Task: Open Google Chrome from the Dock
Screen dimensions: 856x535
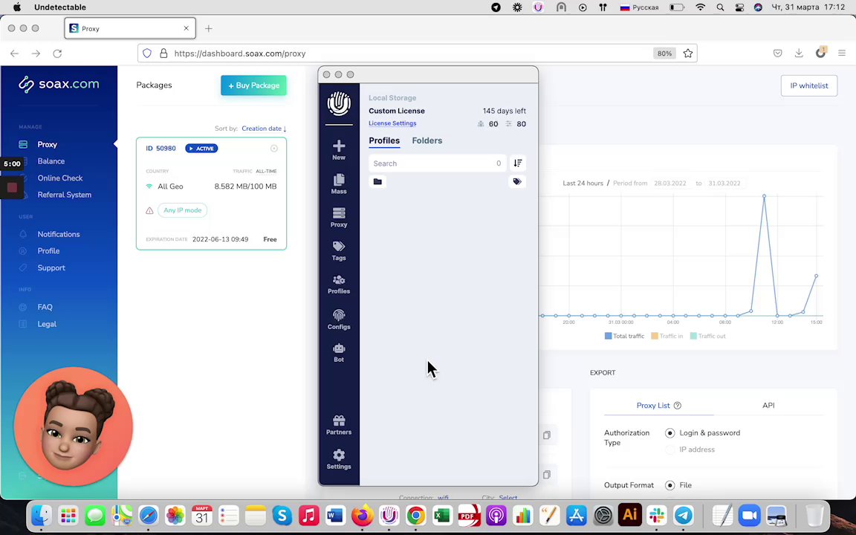Action: 415,515
